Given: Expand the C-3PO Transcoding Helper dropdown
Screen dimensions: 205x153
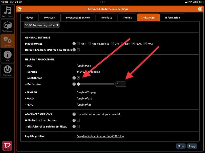Looking at the screenshot, I should (x=42, y=25).
